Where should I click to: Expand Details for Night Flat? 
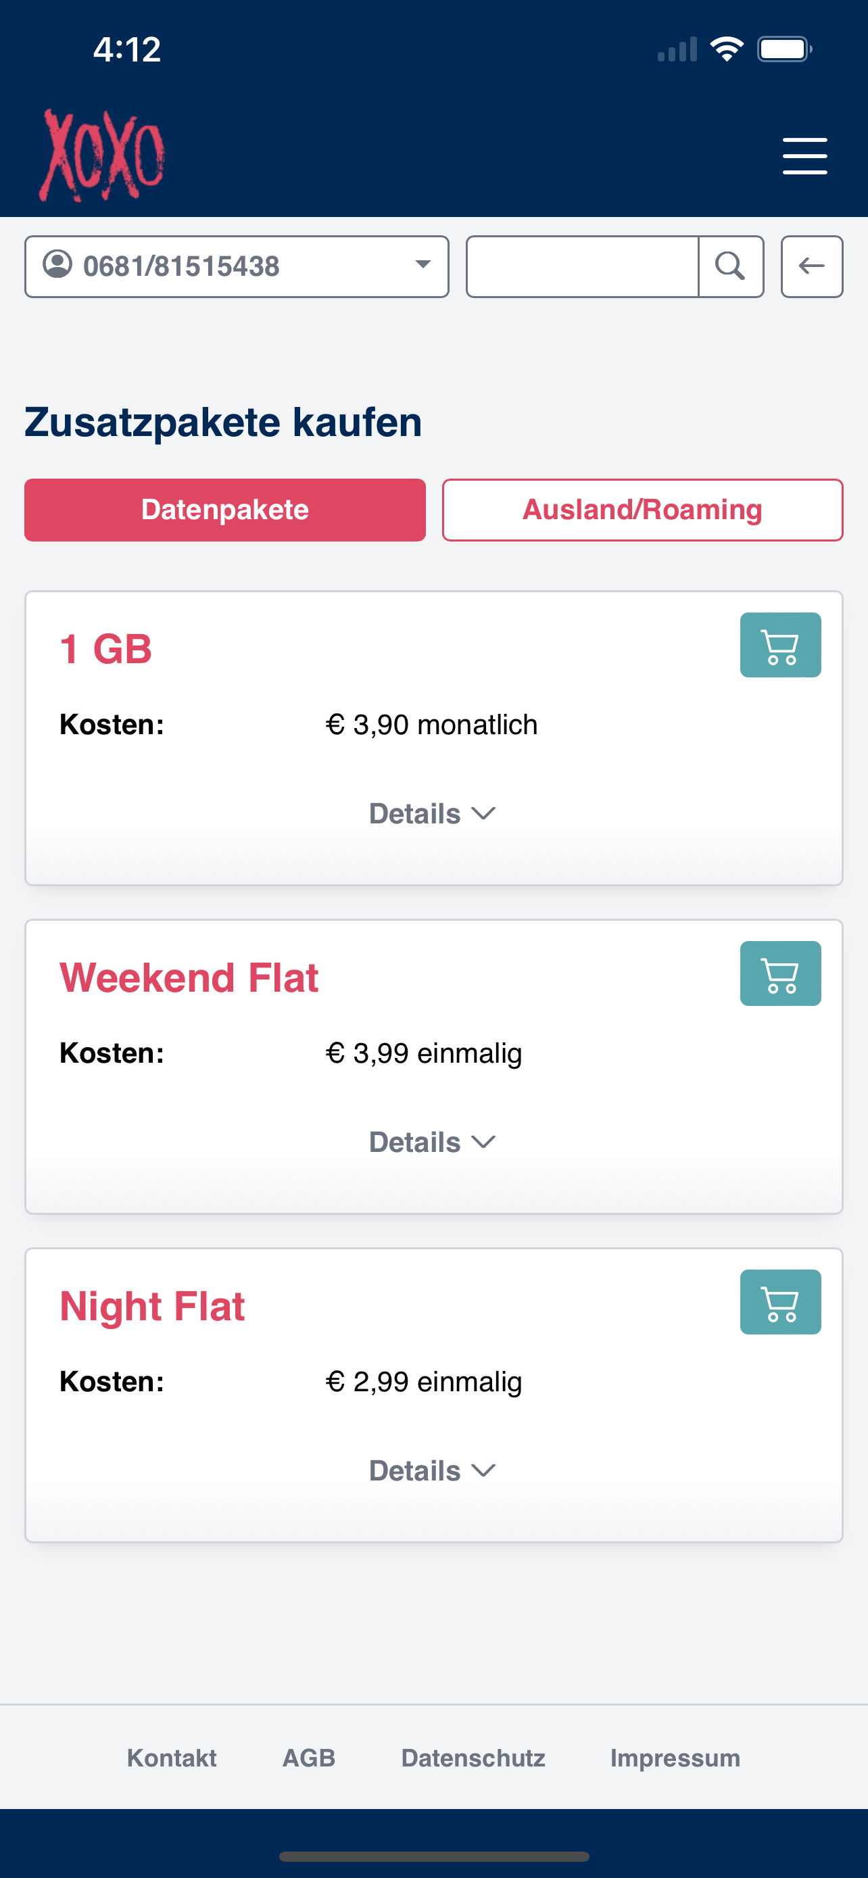(x=433, y=1471)
